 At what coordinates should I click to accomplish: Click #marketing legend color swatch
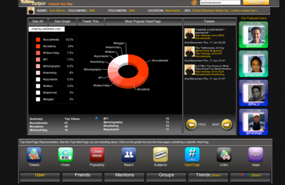coord(38,73)
